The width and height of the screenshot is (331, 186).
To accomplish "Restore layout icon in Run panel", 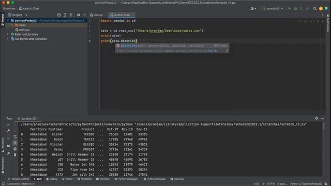I will pos(8,146).
